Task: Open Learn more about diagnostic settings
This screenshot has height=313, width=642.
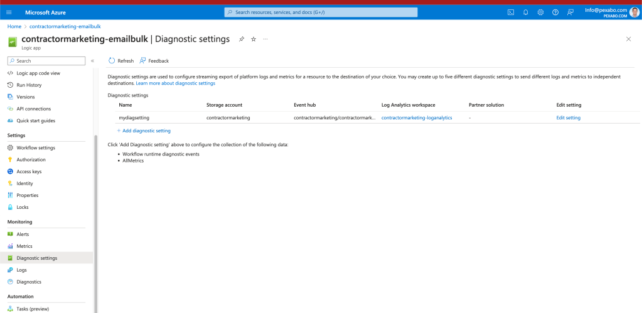Action: tap(175, 83)
